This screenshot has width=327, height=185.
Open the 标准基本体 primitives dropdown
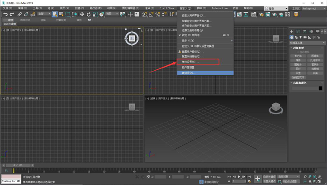(x=307, y=43)
